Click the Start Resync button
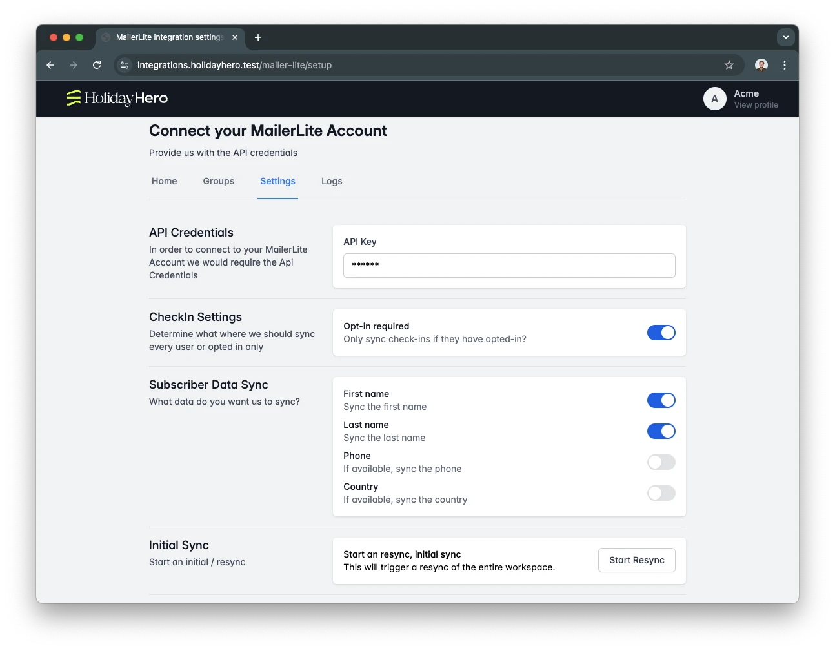The image size is (835, 651). tap(636, 560)
